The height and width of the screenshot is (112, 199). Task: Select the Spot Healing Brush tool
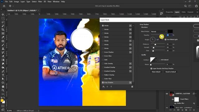point(3,41)
